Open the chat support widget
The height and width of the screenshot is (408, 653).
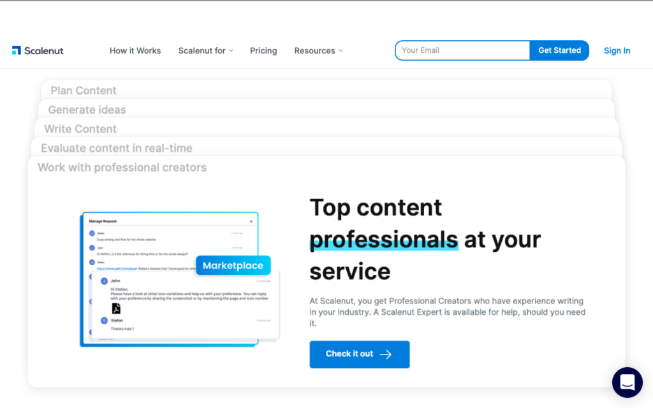pos(627,382)
